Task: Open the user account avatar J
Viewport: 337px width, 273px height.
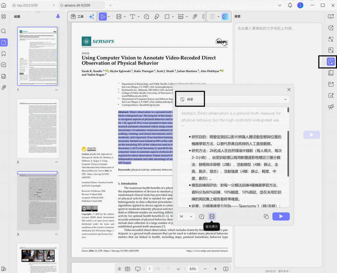Action: [x=300, y=5]
